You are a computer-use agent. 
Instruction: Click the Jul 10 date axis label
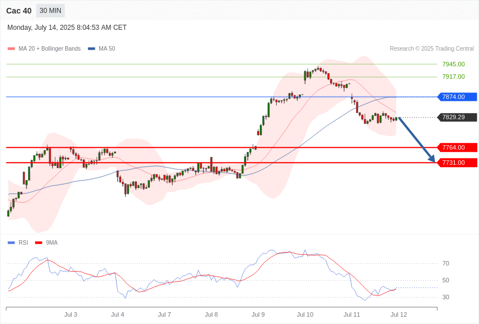click(305, 314)
